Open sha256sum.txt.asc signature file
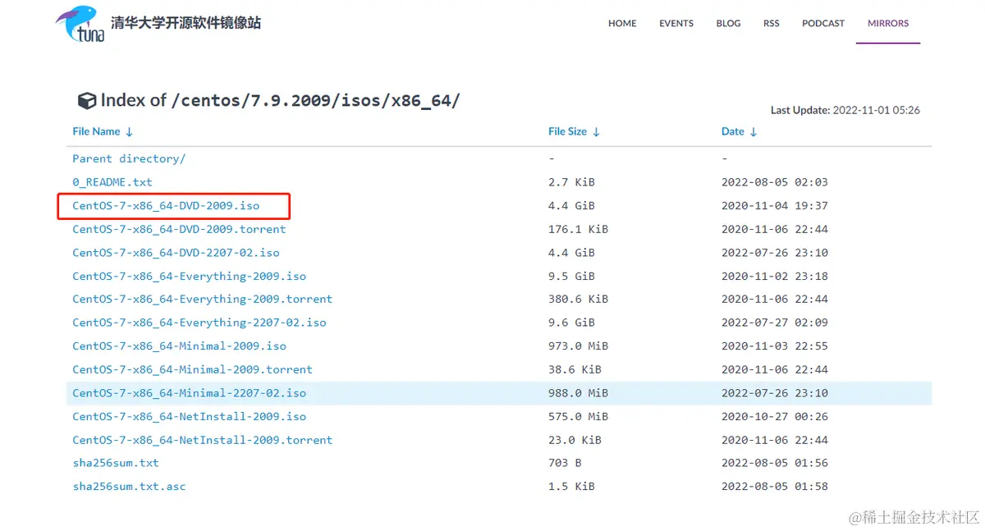Image resolution: width=985 pixels, height=531 pixels. tap(129, 487)
